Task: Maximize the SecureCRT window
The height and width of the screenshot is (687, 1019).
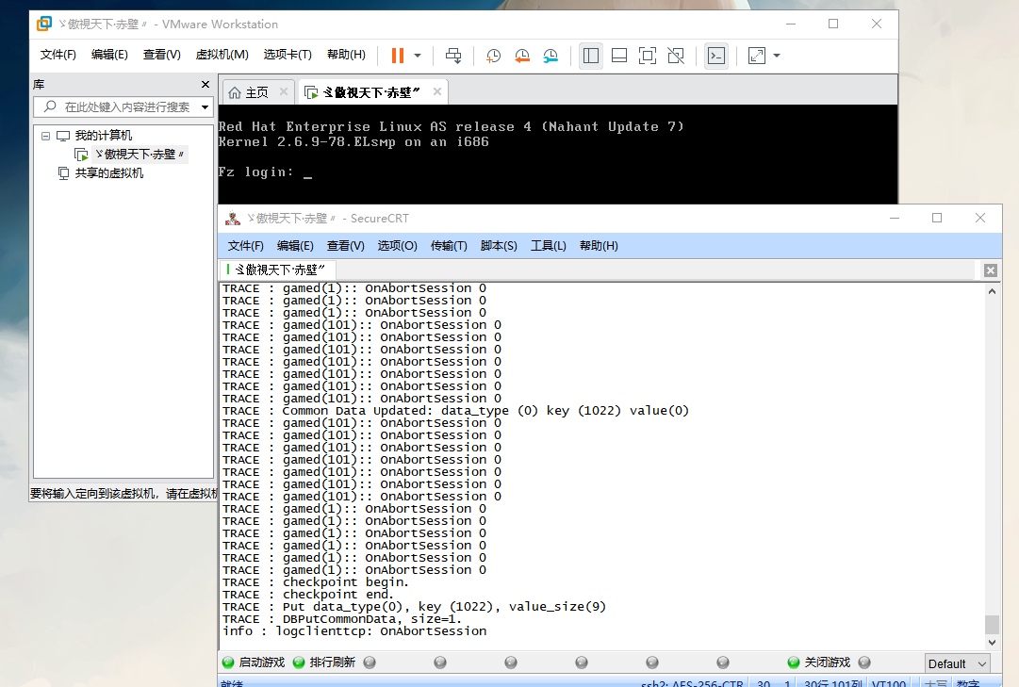Action: [x=937, y=219]
